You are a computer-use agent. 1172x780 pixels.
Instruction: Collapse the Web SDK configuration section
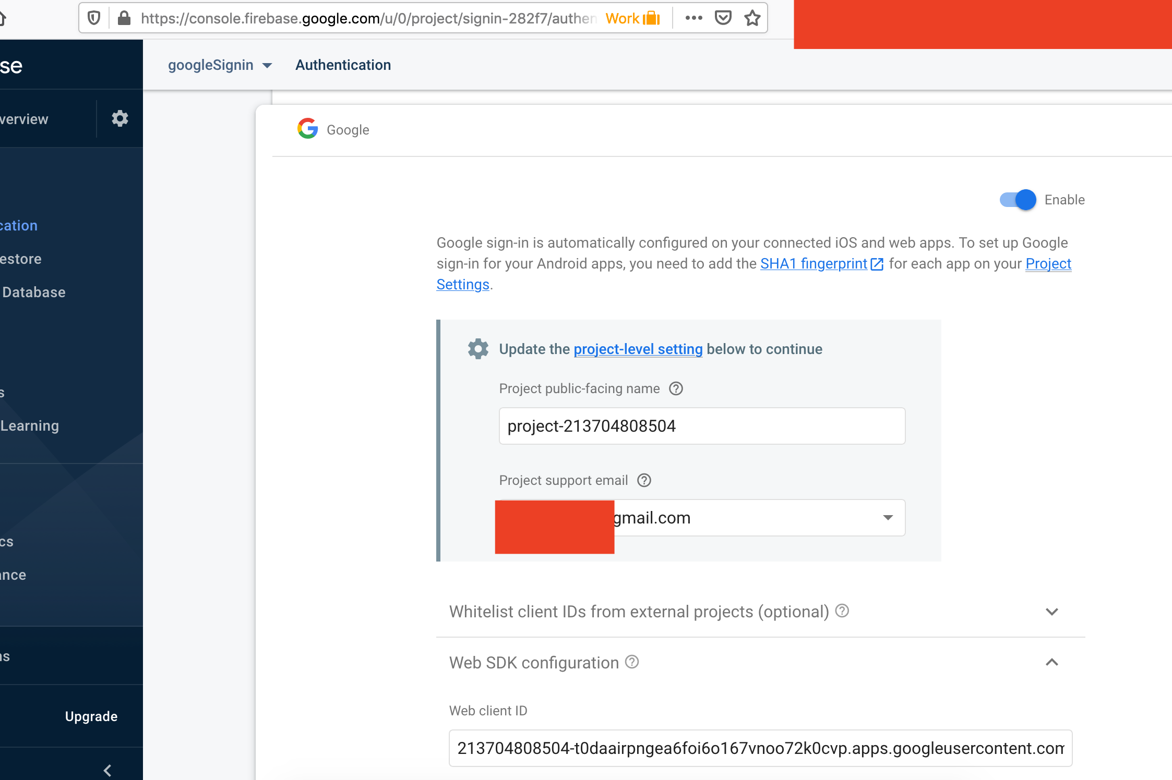coord(1052,663)
